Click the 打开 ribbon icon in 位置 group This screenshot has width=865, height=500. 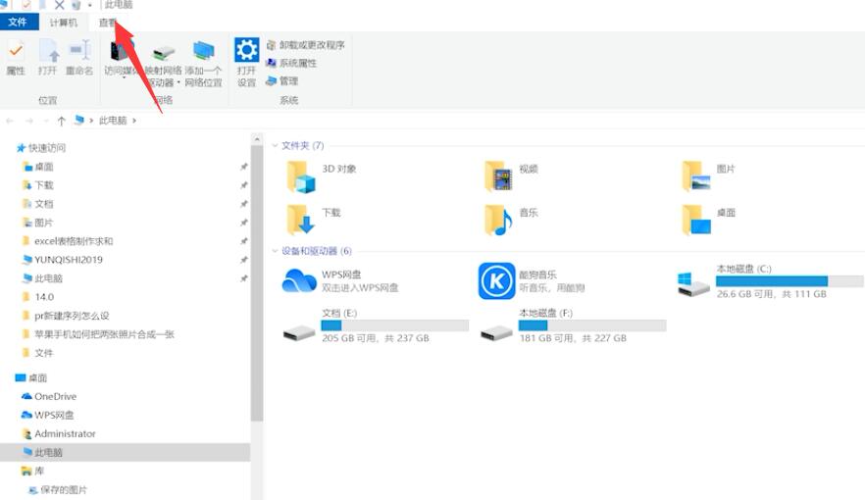point(48,51)
